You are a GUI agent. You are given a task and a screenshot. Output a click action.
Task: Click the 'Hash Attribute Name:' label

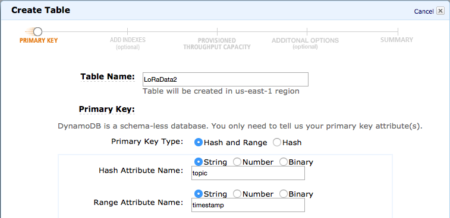141,171
